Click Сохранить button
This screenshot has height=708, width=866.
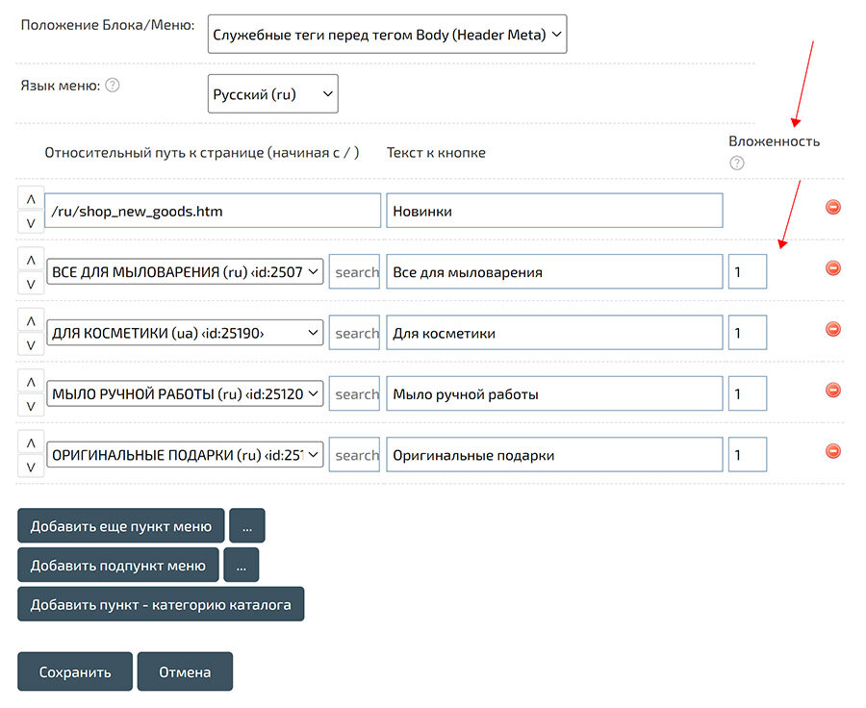coord(75,672)
